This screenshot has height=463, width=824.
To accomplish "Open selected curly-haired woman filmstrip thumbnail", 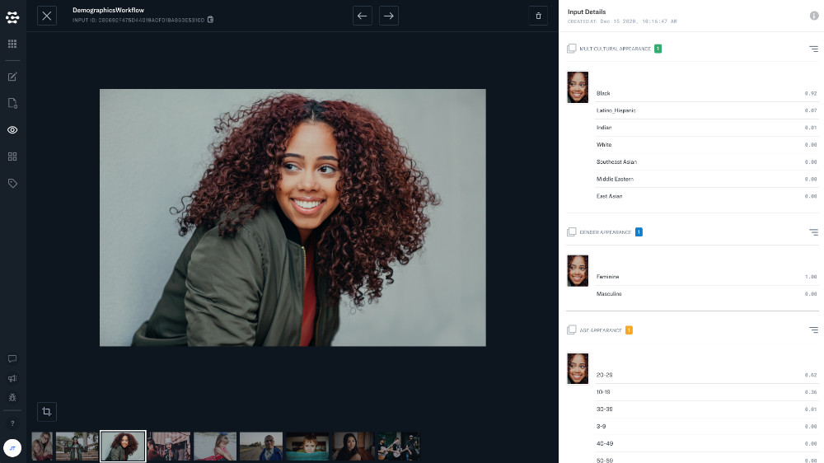I will pyautogui.click(x=123, y=447).
